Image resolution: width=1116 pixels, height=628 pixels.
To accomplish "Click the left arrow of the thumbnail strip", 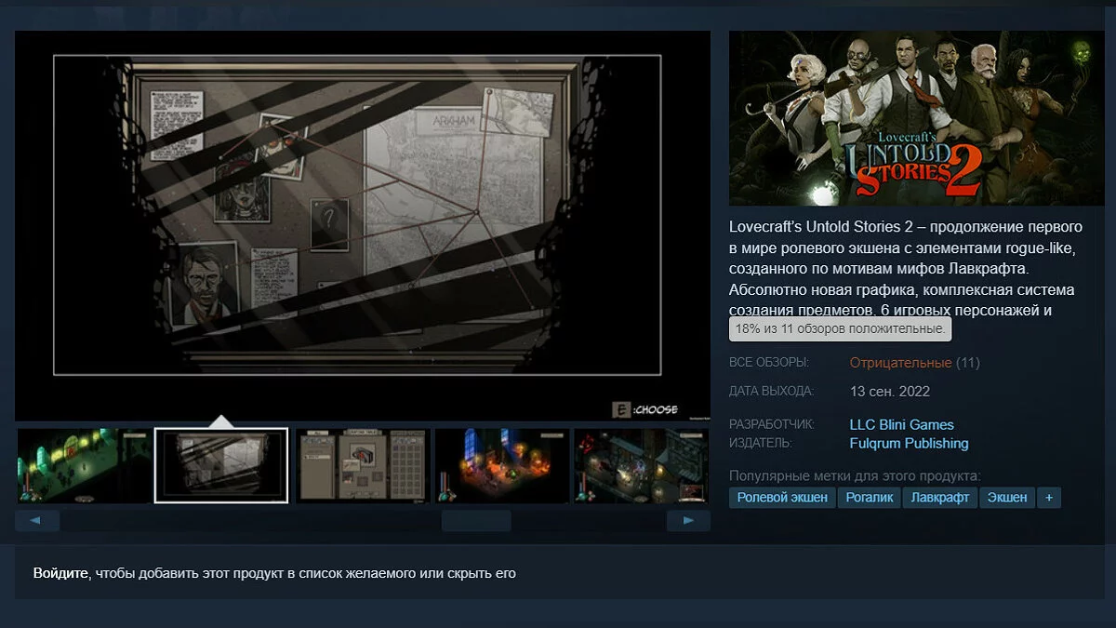I will click(x=37, y=521).
